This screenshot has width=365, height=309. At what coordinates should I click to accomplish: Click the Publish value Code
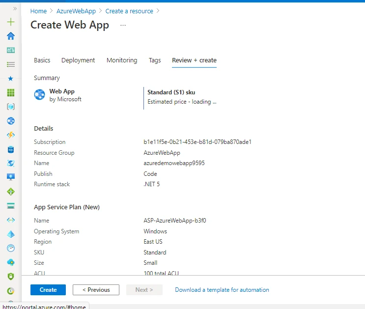pyautogui.click(x=150, y=174)
